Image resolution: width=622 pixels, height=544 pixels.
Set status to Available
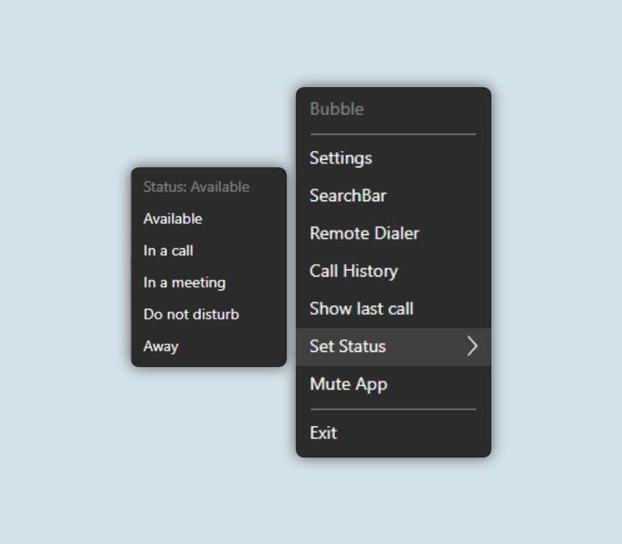tap(173, 219)
